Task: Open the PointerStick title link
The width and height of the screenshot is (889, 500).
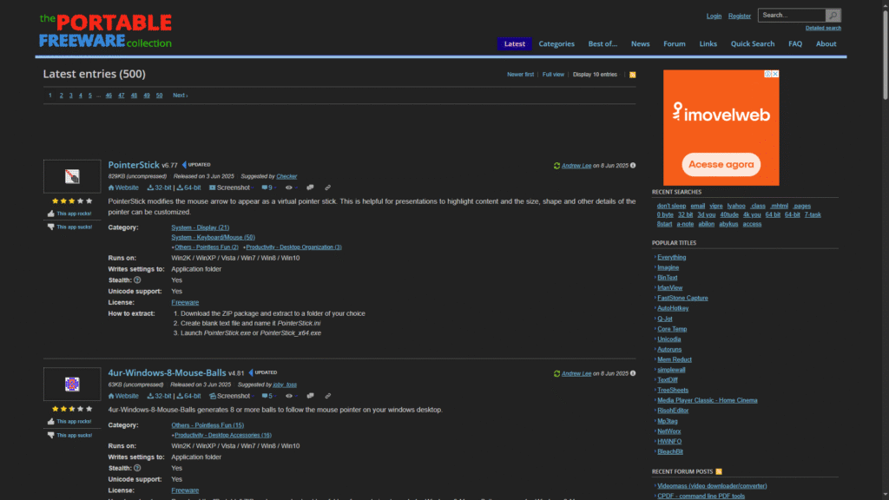Action: tap(134, 165)
